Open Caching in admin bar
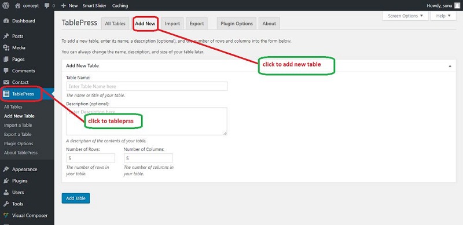This screenshot has width=463, height=225. point(120,6)
